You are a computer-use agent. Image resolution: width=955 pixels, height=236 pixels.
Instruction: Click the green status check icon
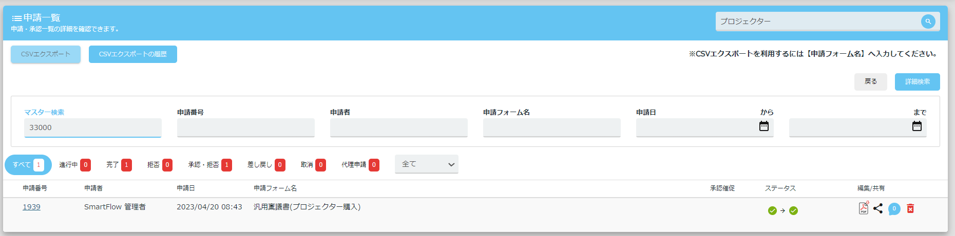(772, 210)
